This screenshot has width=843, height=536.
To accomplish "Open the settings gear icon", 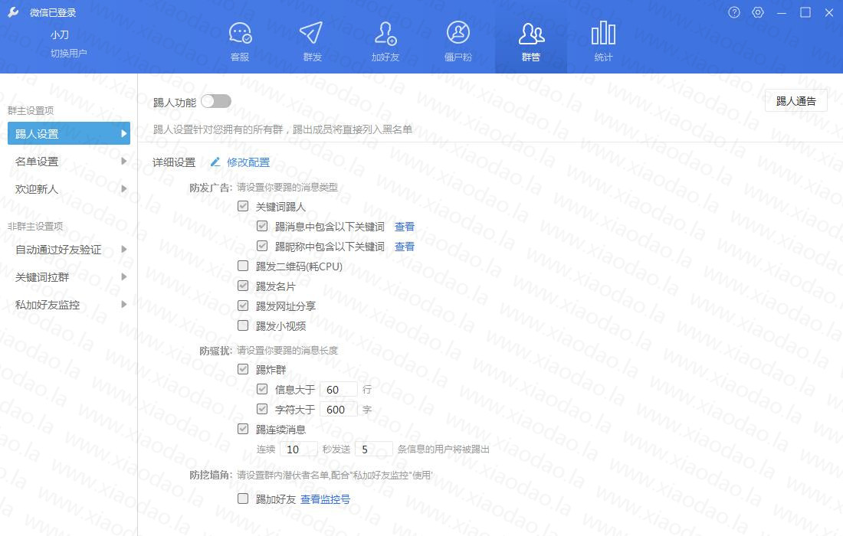I will point(758,13).
